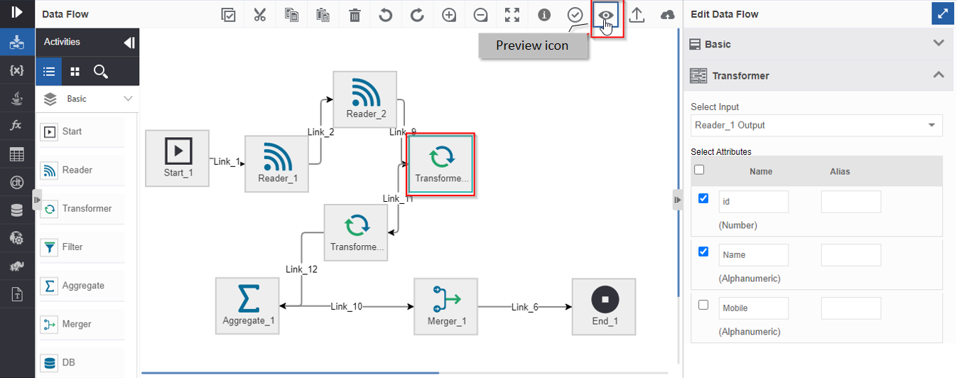Click the Validate checkmark icon
The image size is (957, 378).
pyautogui.click(x=575, y=15)
